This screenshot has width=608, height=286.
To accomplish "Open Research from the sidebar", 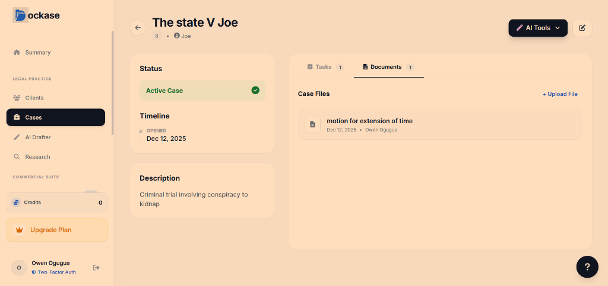I will pos(37,157).
